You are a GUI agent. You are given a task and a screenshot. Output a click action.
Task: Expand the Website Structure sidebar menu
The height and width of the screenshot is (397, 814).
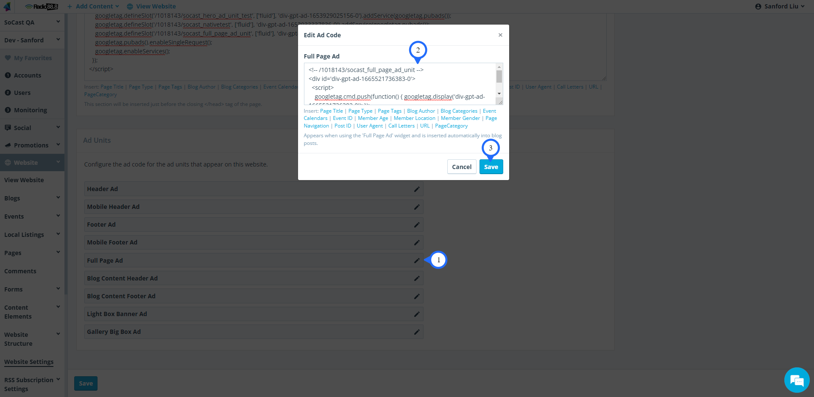click(x=32, y=339)
